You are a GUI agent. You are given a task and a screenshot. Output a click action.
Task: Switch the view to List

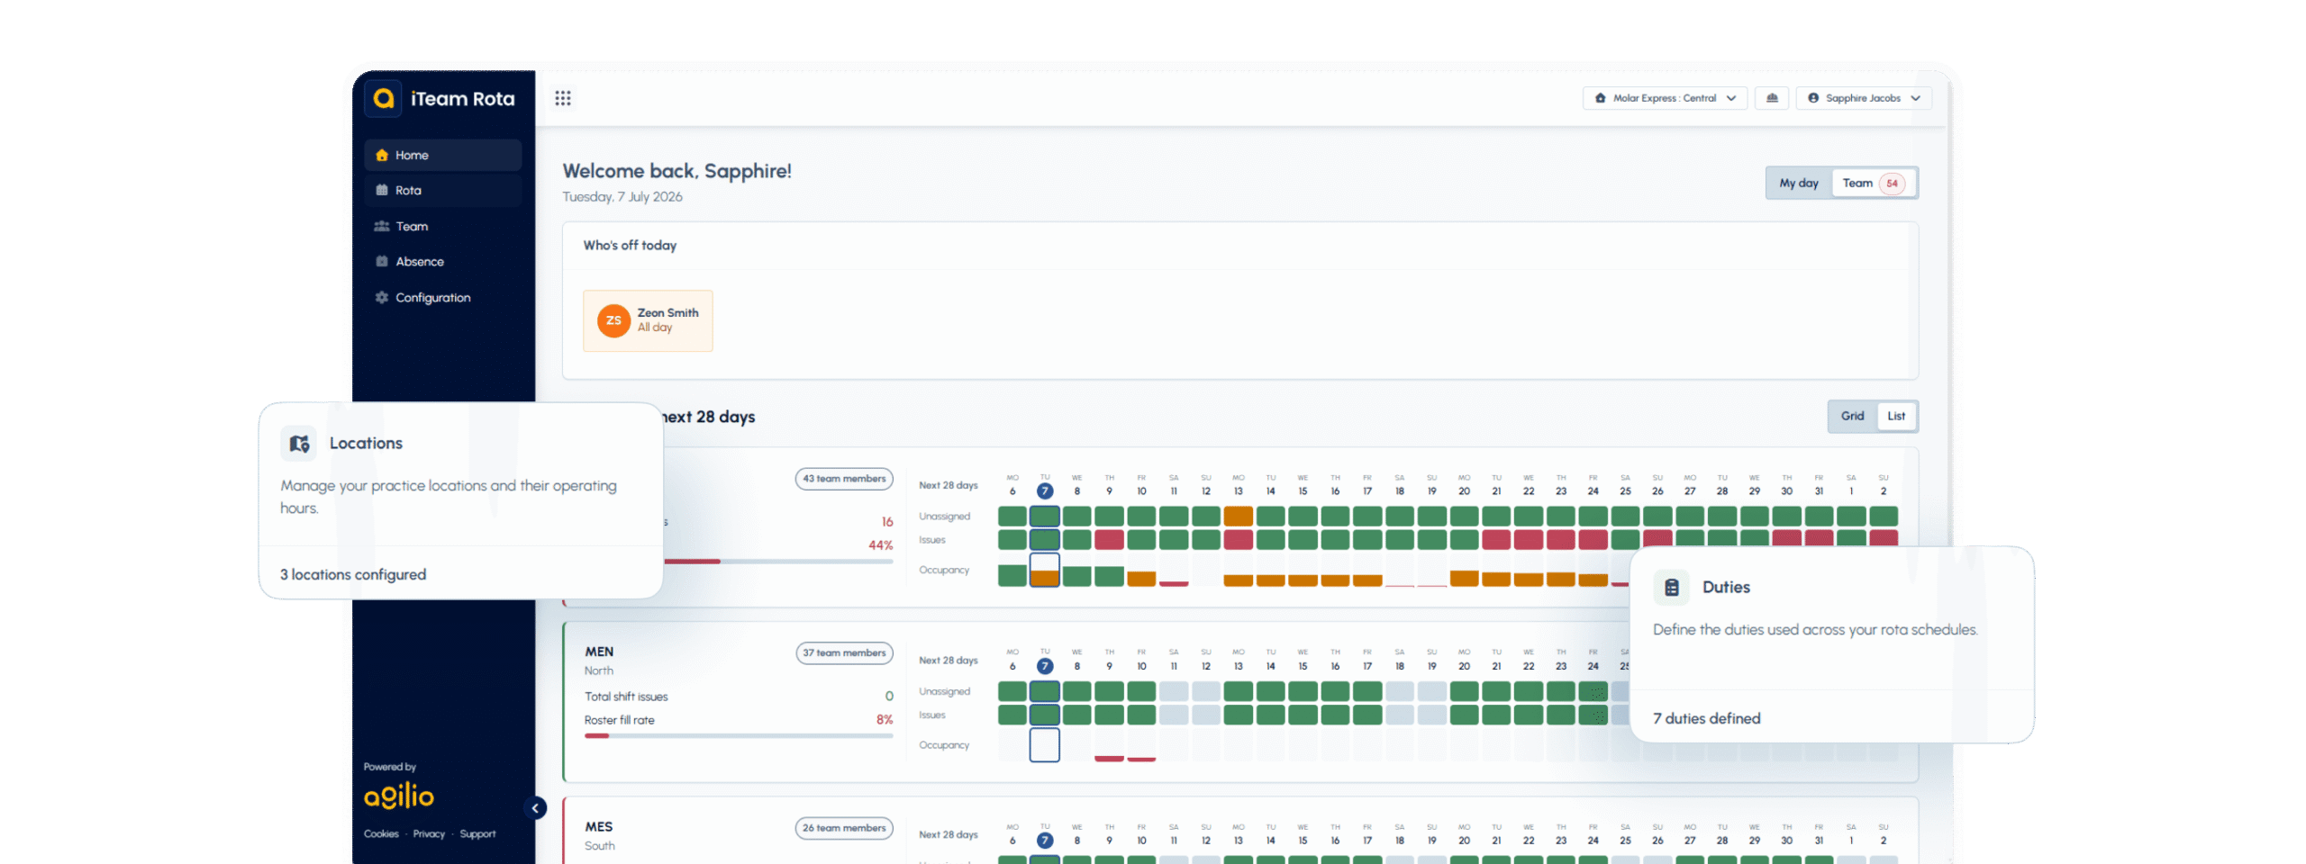pyautogui.click(x=1896, y=416)
